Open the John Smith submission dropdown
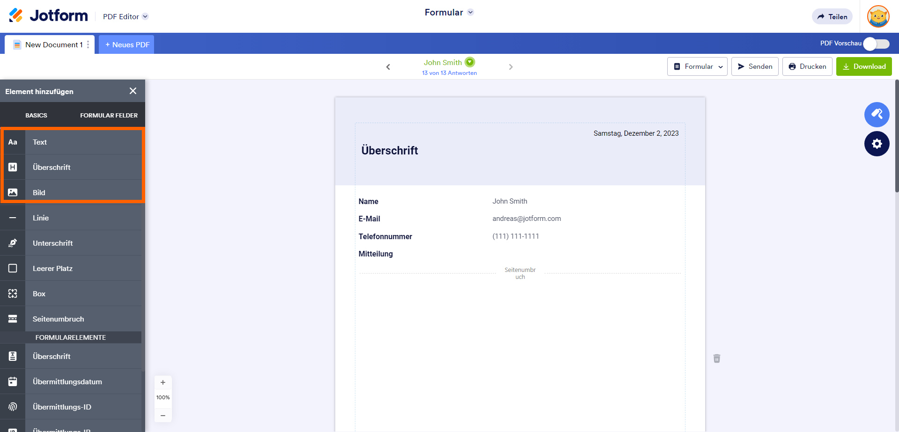 pyautogui.click(x=470, y=62)
